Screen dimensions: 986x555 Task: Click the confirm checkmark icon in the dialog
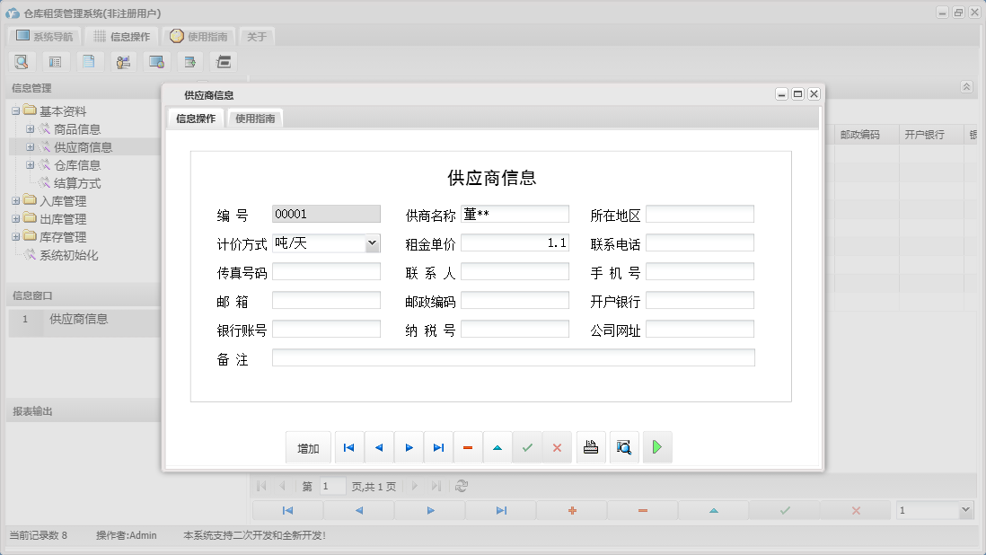(x=528, y=446)
